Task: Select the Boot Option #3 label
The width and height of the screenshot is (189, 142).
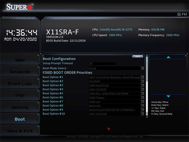Action: click(x=53, y=85)
